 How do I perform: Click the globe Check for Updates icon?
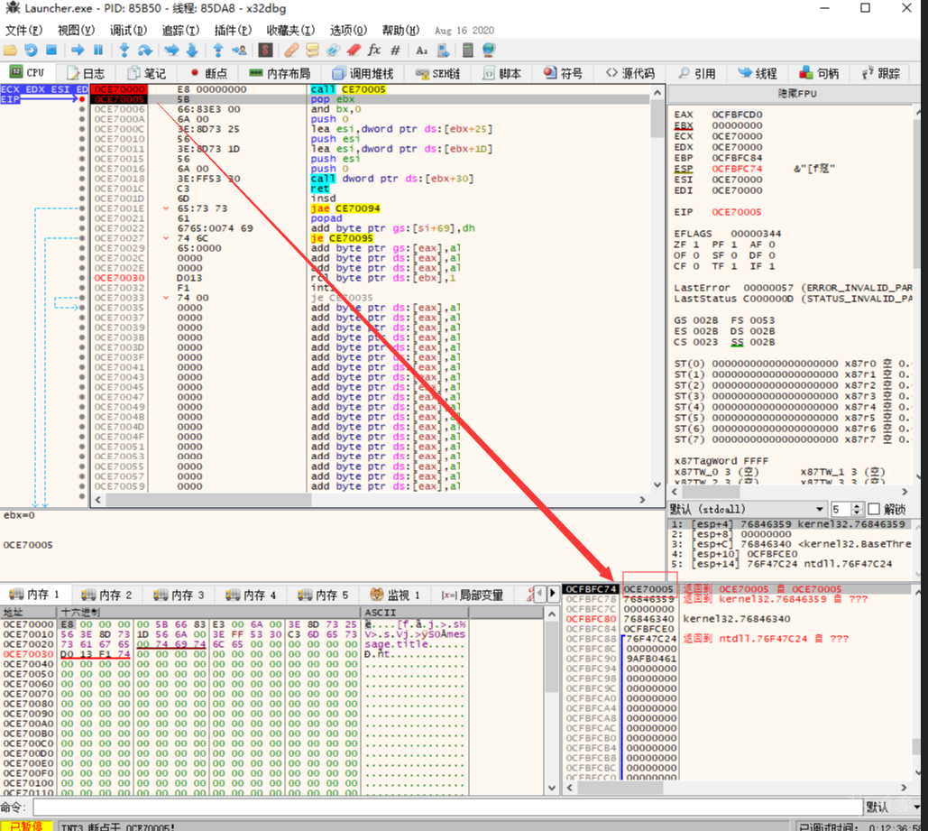pos(489,51)
